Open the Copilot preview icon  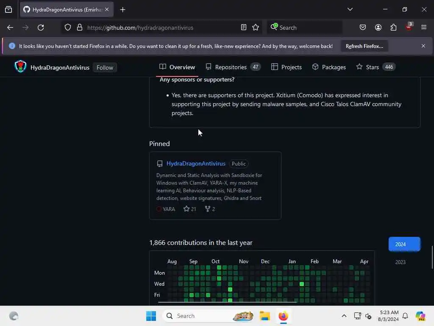pos(420,316)
